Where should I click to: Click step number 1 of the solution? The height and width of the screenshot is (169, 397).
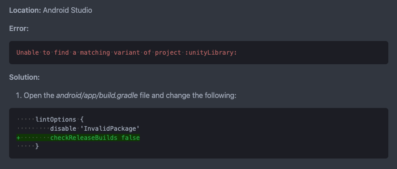pos(19,96)
